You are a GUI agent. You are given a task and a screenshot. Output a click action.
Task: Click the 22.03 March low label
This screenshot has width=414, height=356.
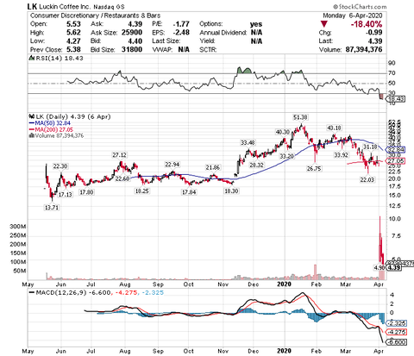coord(367,180)
